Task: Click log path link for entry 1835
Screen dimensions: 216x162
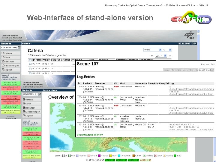Action: tap(192, 90)
